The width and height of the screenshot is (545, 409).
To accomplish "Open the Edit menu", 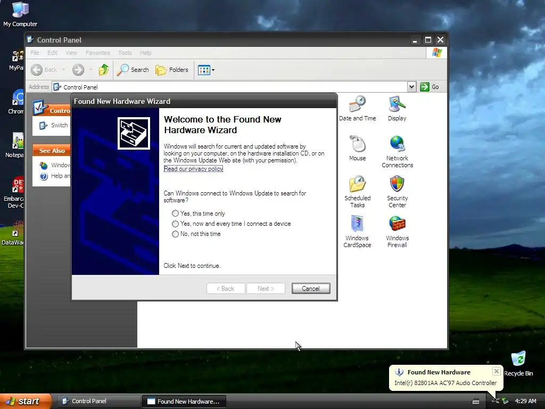I will 53,53.
